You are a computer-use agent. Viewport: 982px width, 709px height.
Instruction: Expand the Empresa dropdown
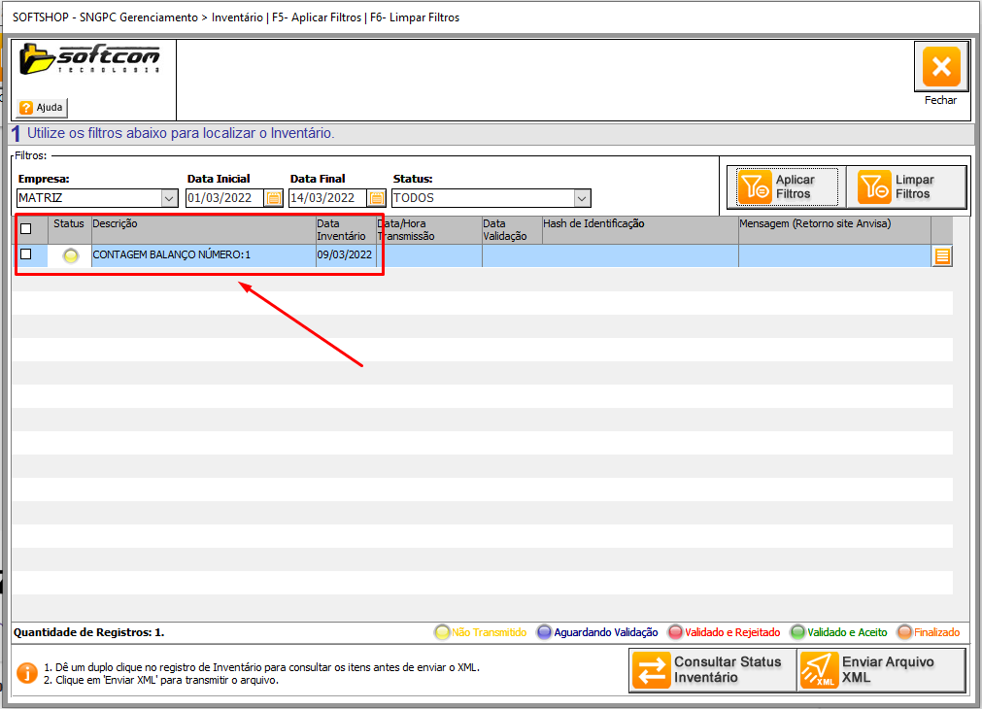pos(169,198)
